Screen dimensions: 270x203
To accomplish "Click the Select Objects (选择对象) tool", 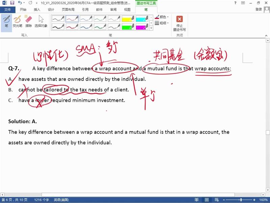I will click(41, 21).
